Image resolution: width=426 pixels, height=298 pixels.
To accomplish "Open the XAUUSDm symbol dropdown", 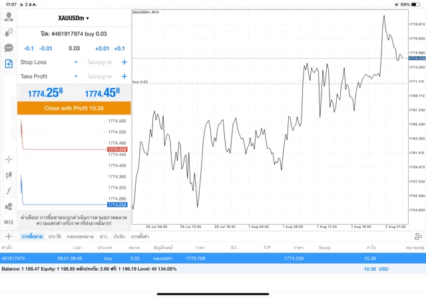I will (74, 18).
